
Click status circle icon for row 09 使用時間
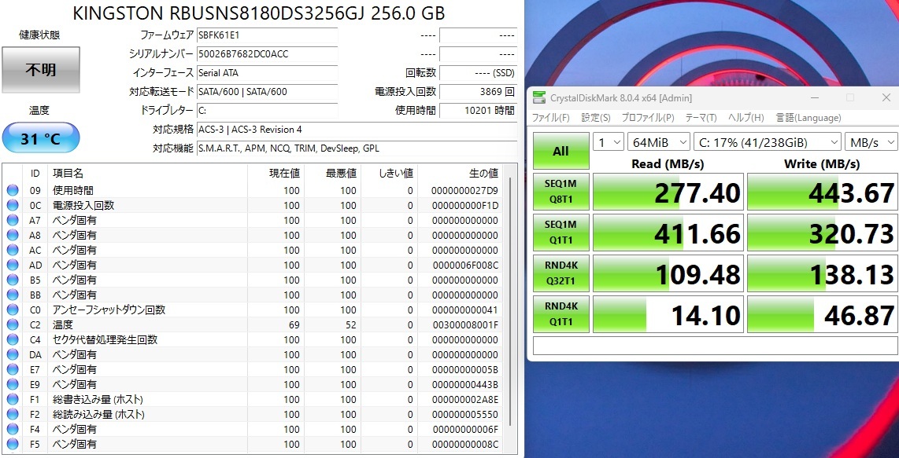[x=13, y=191]
